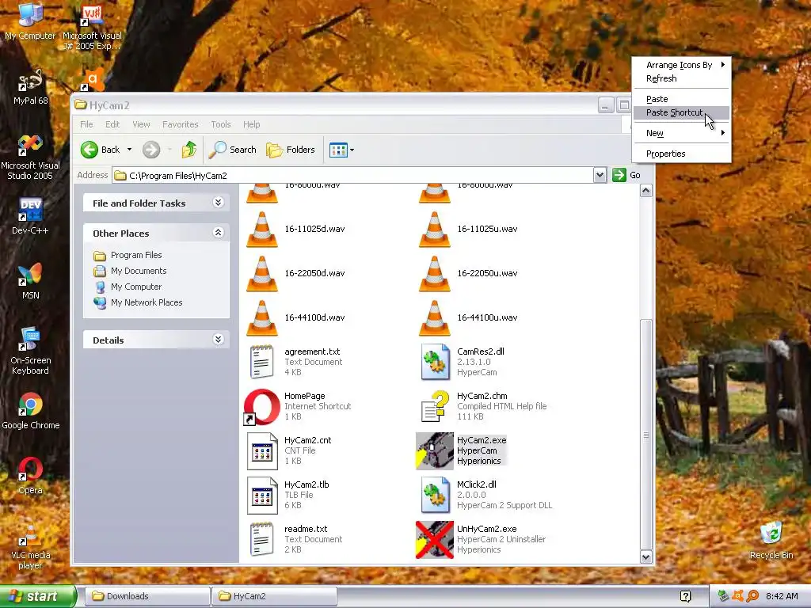Click the Search magnifier toolbar button
This screenshot has width=811, height=608.
click(233, 150)
